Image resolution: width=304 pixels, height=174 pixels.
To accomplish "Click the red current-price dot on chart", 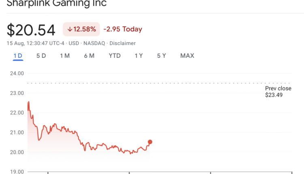I will click(x=150, y=142).
